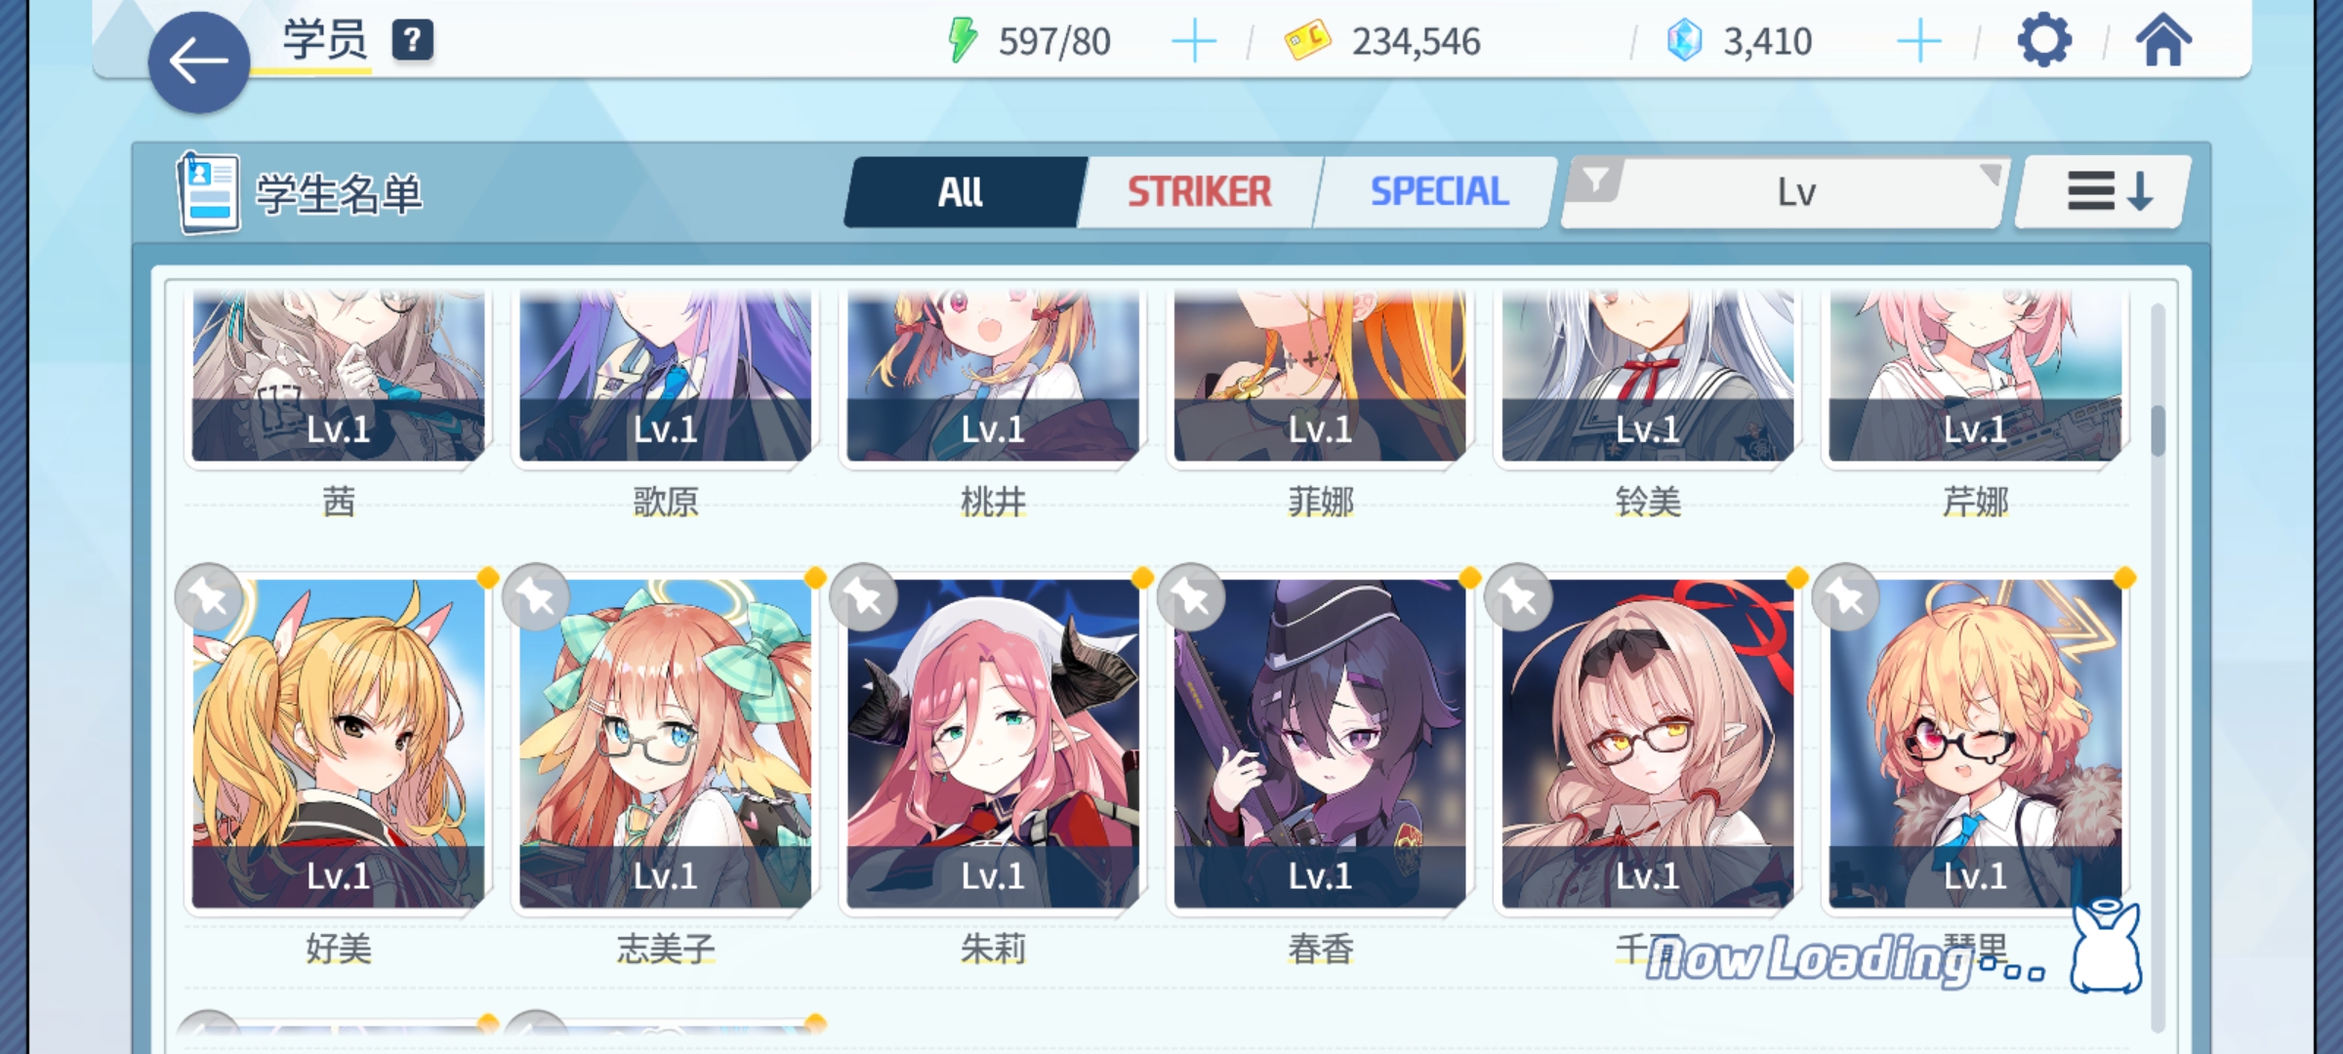Open 志美子 student portrait
This screenshot has height=1054, width=2343.
pyautogui.click(x=666, y=744)
